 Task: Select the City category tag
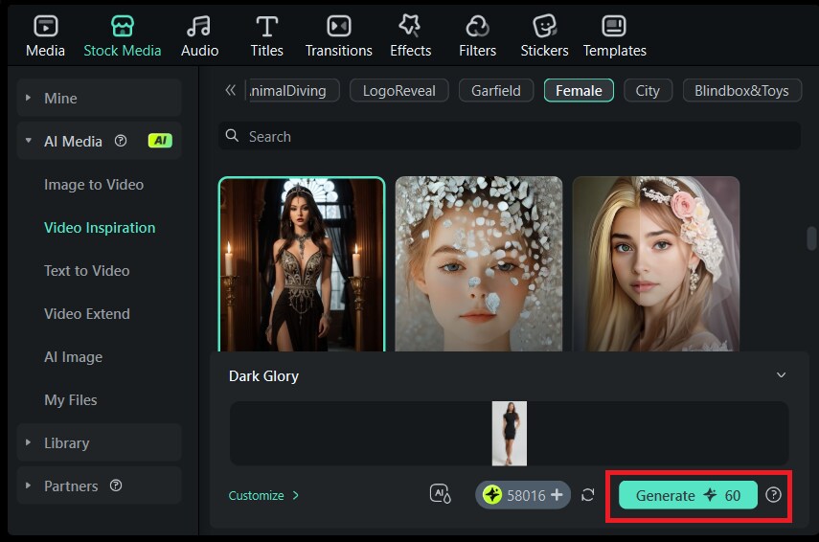(648, 91)
